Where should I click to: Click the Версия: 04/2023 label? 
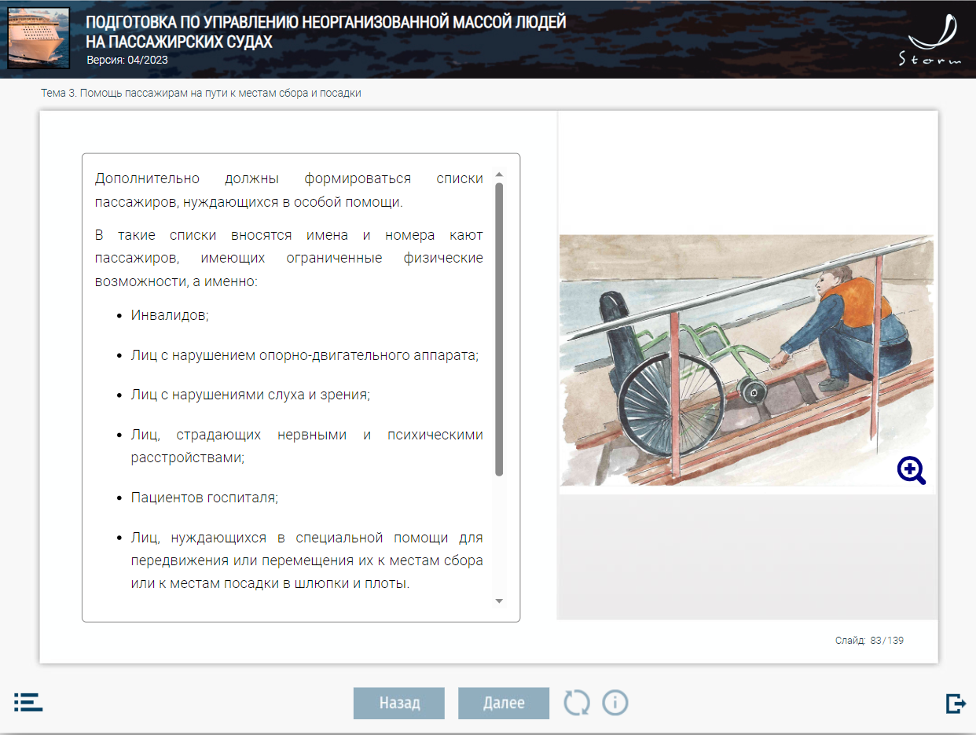point(127,60)
